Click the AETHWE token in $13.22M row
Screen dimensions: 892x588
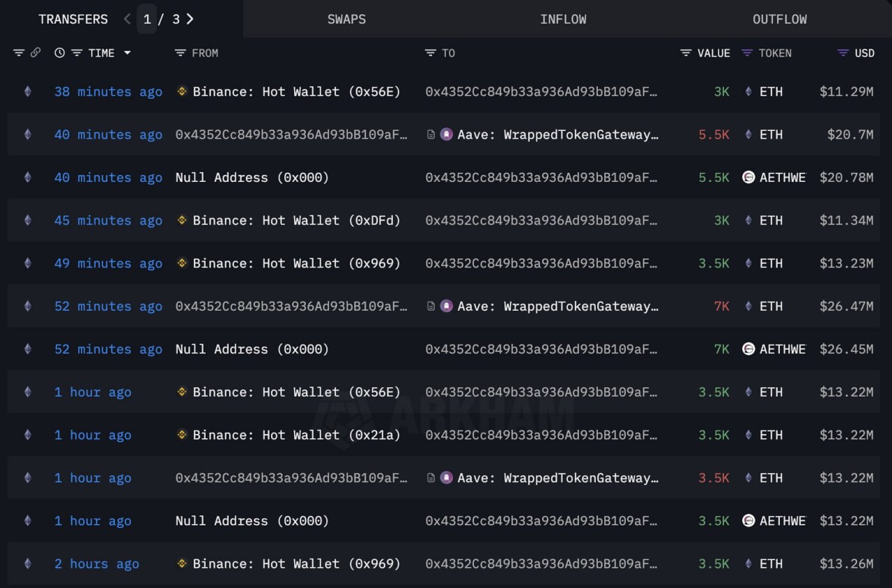(783, 521)
